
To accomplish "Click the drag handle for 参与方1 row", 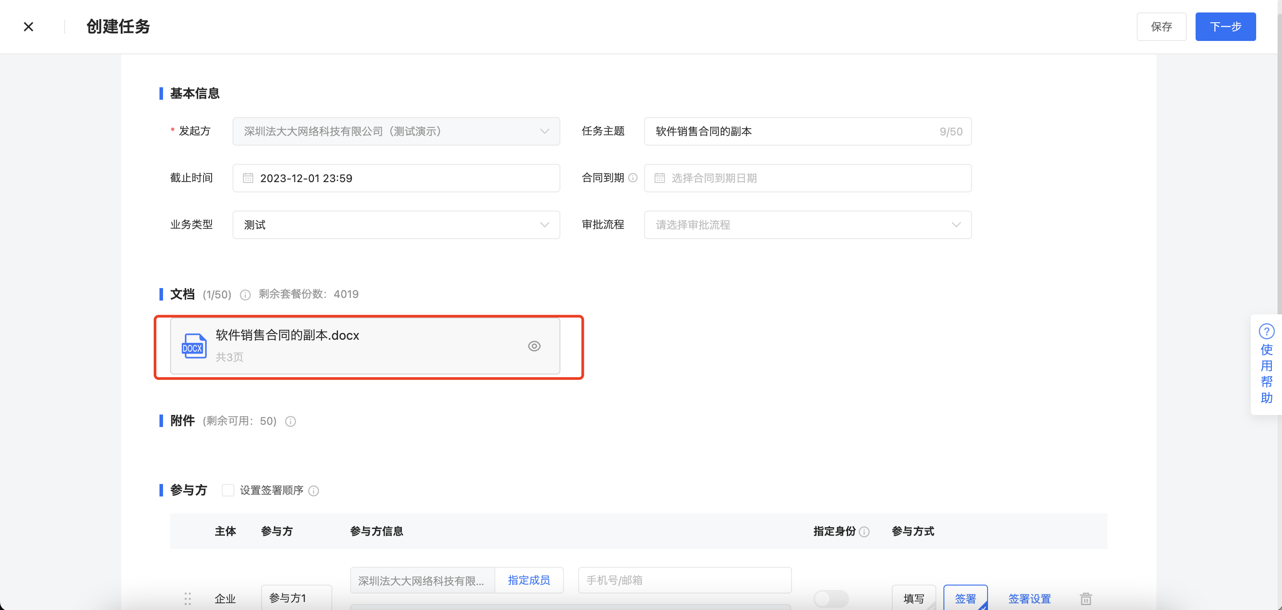I will [187, 599].
